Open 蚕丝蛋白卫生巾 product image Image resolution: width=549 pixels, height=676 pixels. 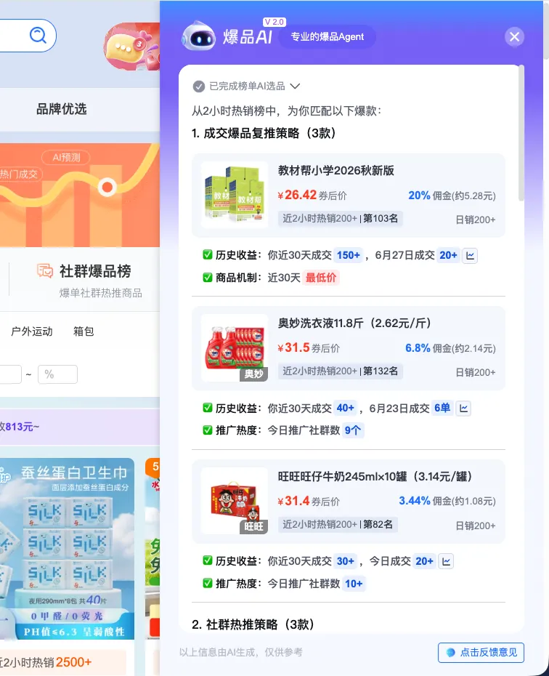coord(67,549)
